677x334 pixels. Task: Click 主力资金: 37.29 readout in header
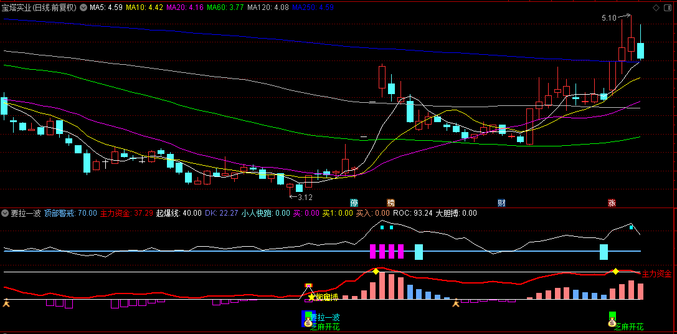127,213
